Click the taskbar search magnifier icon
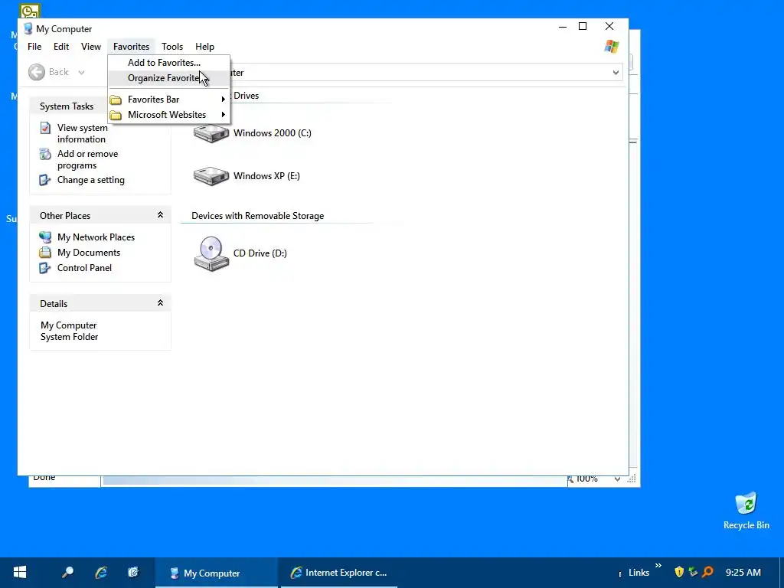 click(67, 573)
